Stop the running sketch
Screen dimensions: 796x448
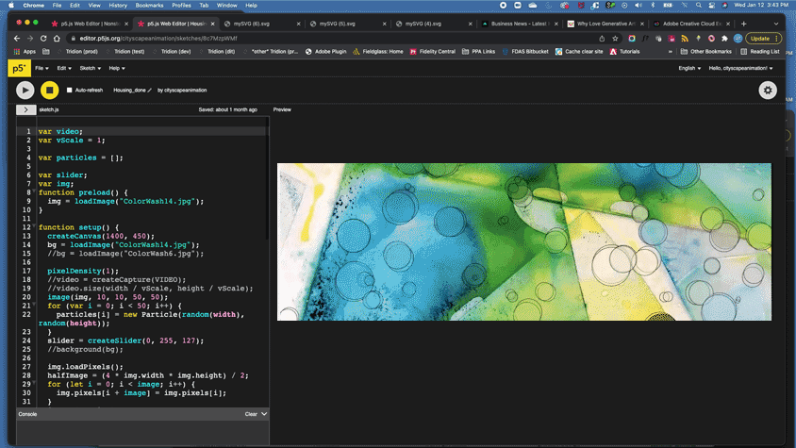point(50,91)
